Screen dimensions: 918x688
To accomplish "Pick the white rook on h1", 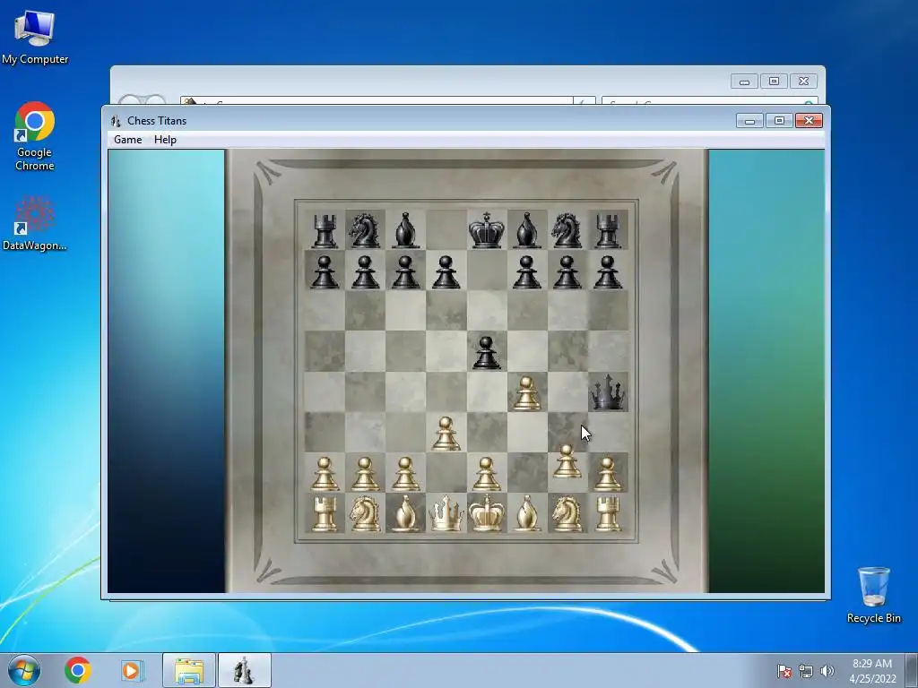I will [608, 514].
